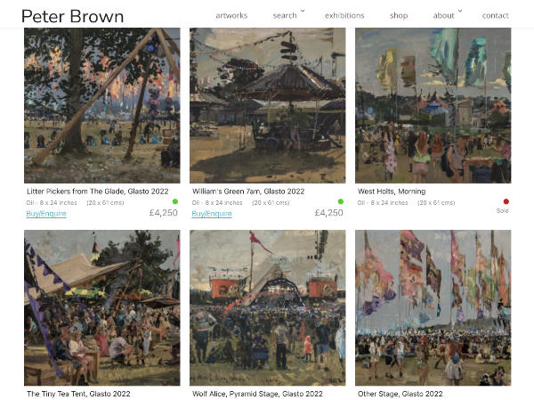Expand the search menu chevron

pos(303,12)
